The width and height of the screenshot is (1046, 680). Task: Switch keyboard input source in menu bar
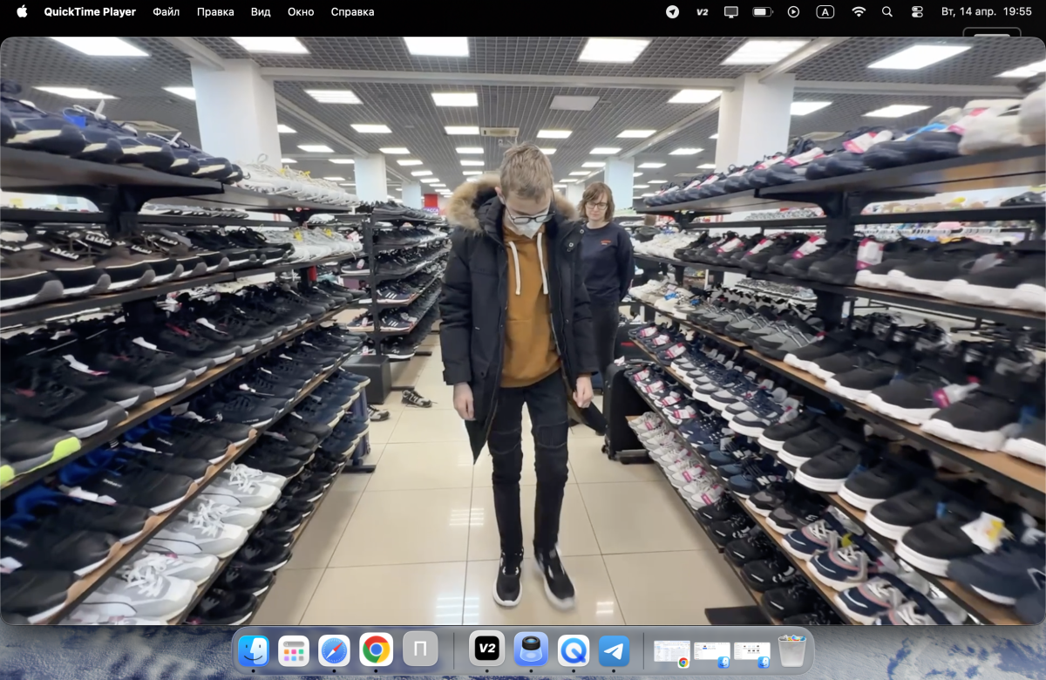point(825,12)
